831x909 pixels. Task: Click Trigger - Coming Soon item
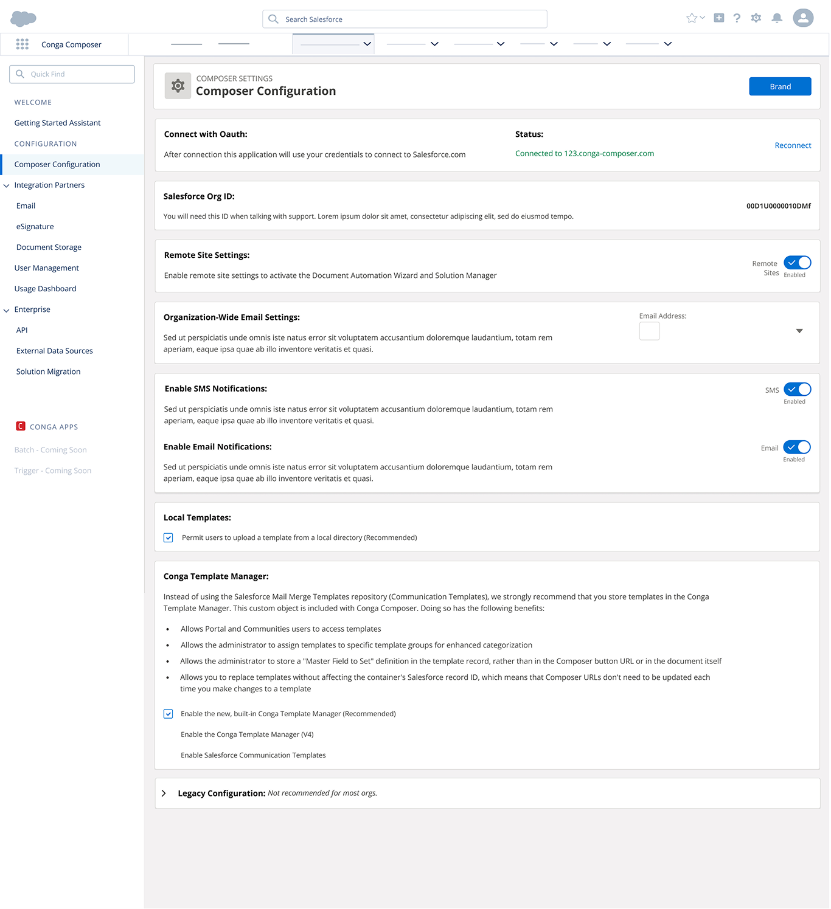[x=53, y=471]
